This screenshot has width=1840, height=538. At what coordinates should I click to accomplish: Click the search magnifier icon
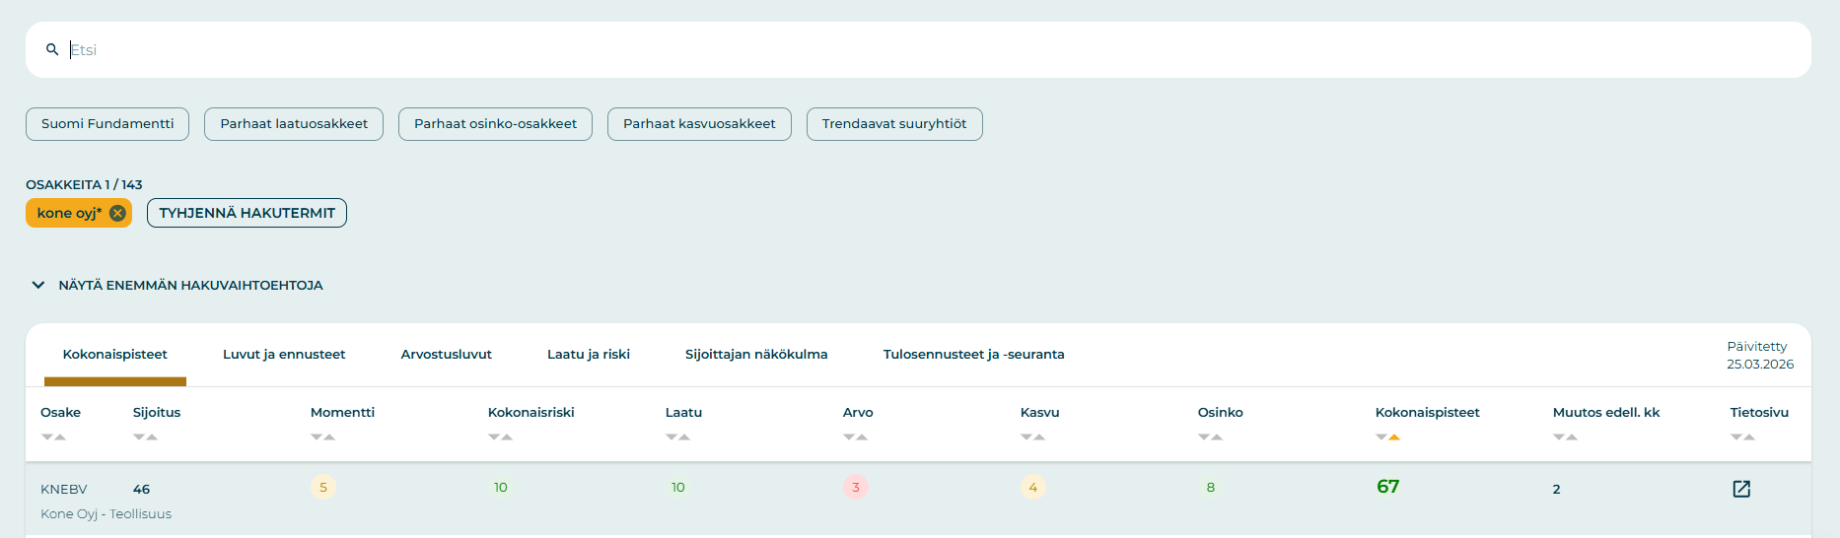[52, 49]
